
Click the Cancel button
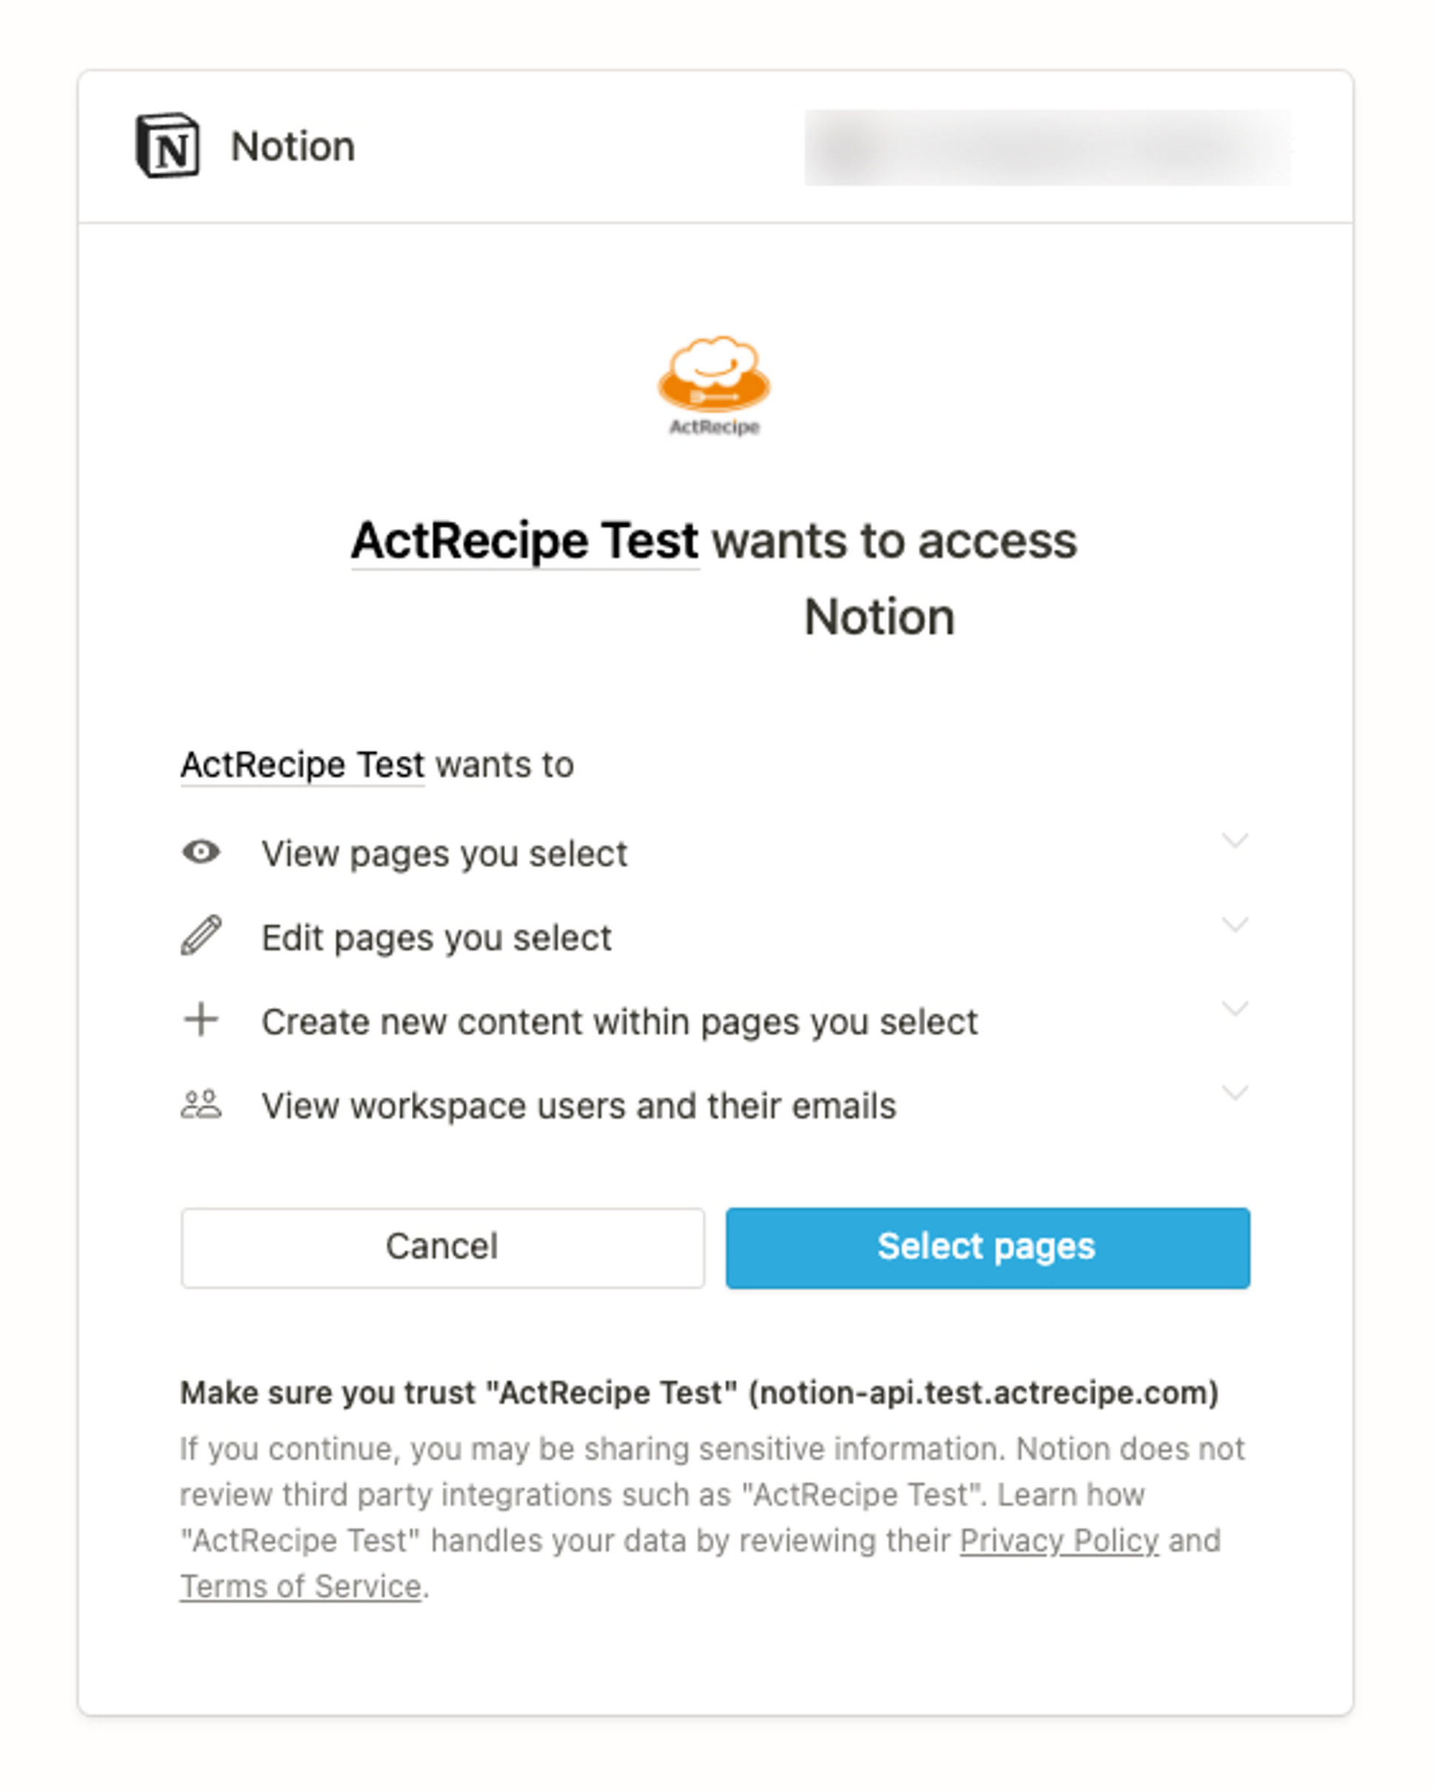(443, 1248)
